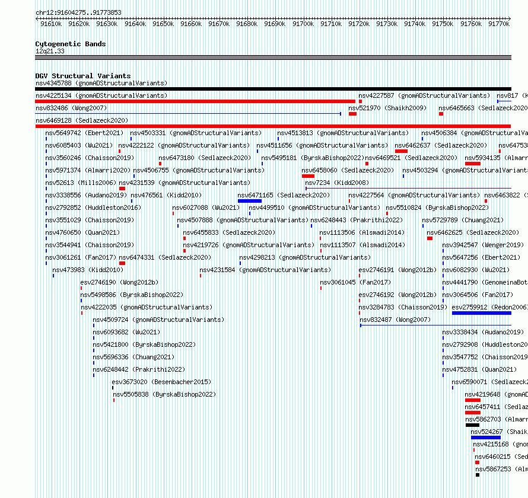
Task: Open nsv473983 (Kidd2010) label
Action: pos(88,270)
